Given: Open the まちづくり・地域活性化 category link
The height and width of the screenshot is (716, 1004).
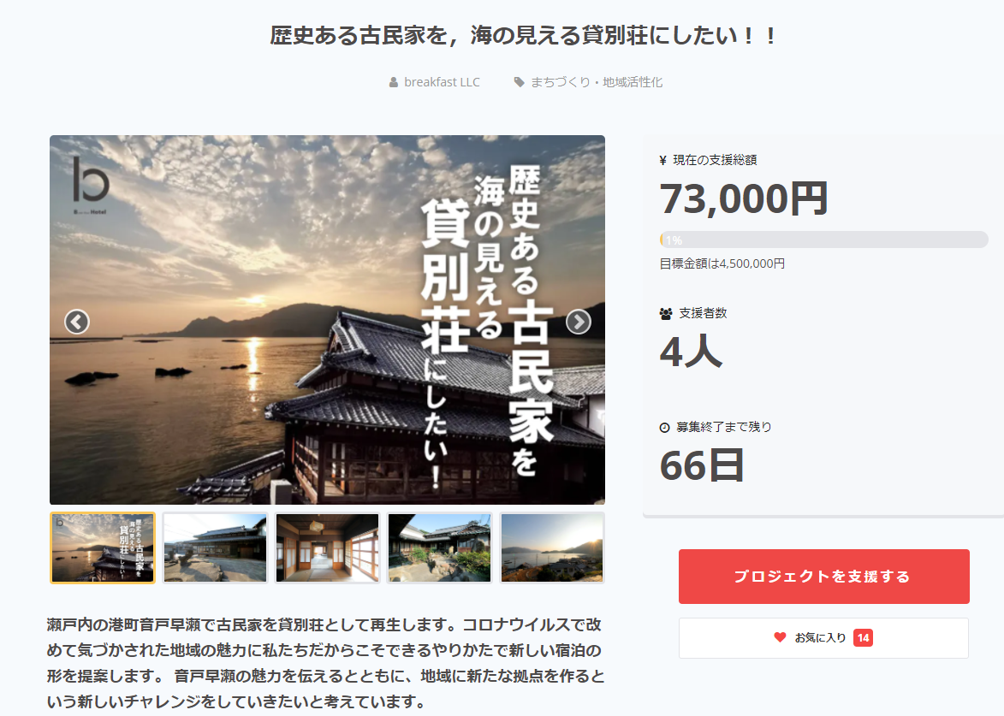Looking at the screenshot, I should click(596, 82).
